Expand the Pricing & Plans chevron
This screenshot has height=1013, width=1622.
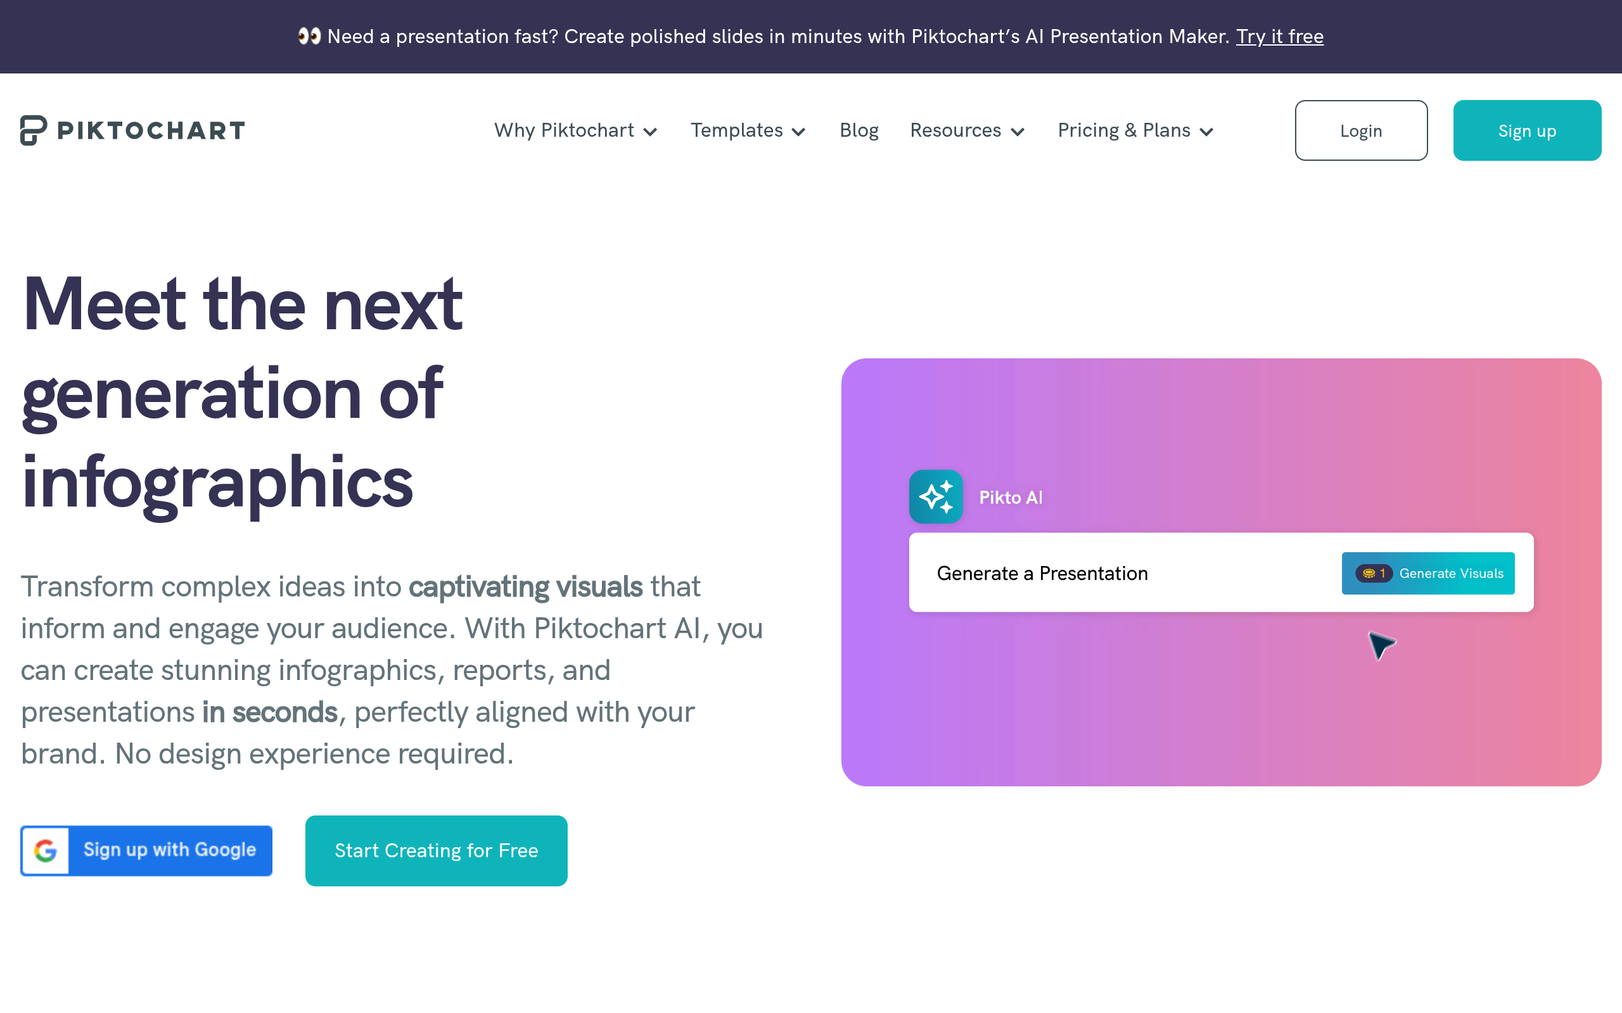pyautogui.click(x=1206, y=132)
